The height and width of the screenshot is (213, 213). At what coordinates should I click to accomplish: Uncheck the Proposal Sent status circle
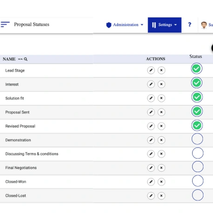[197, 111]
